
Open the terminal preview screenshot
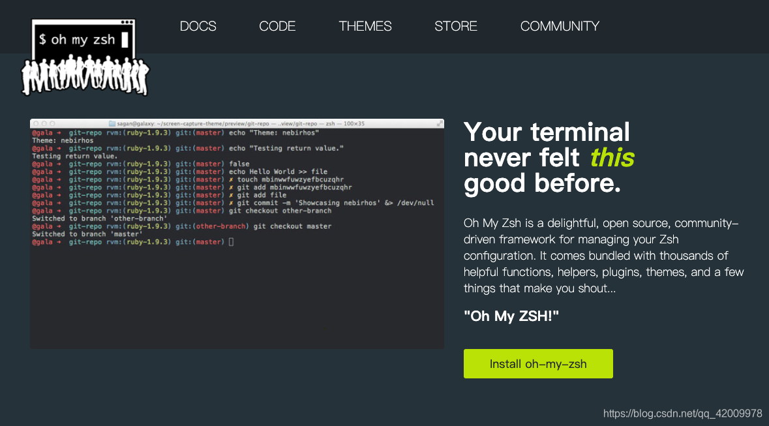(237, 234)
